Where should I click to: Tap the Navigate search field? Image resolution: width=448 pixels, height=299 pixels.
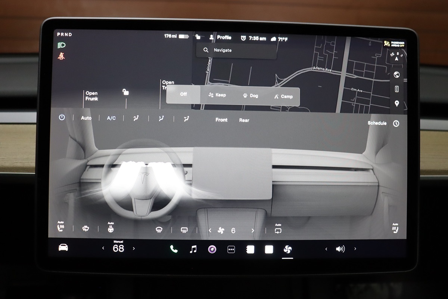(237, 50)
